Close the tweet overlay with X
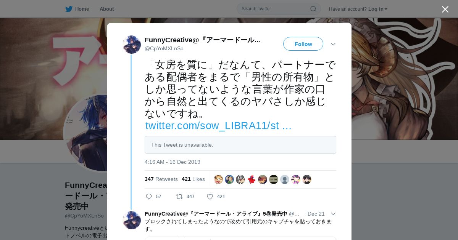Screen dimensions: 458x240 coord(445,9)
